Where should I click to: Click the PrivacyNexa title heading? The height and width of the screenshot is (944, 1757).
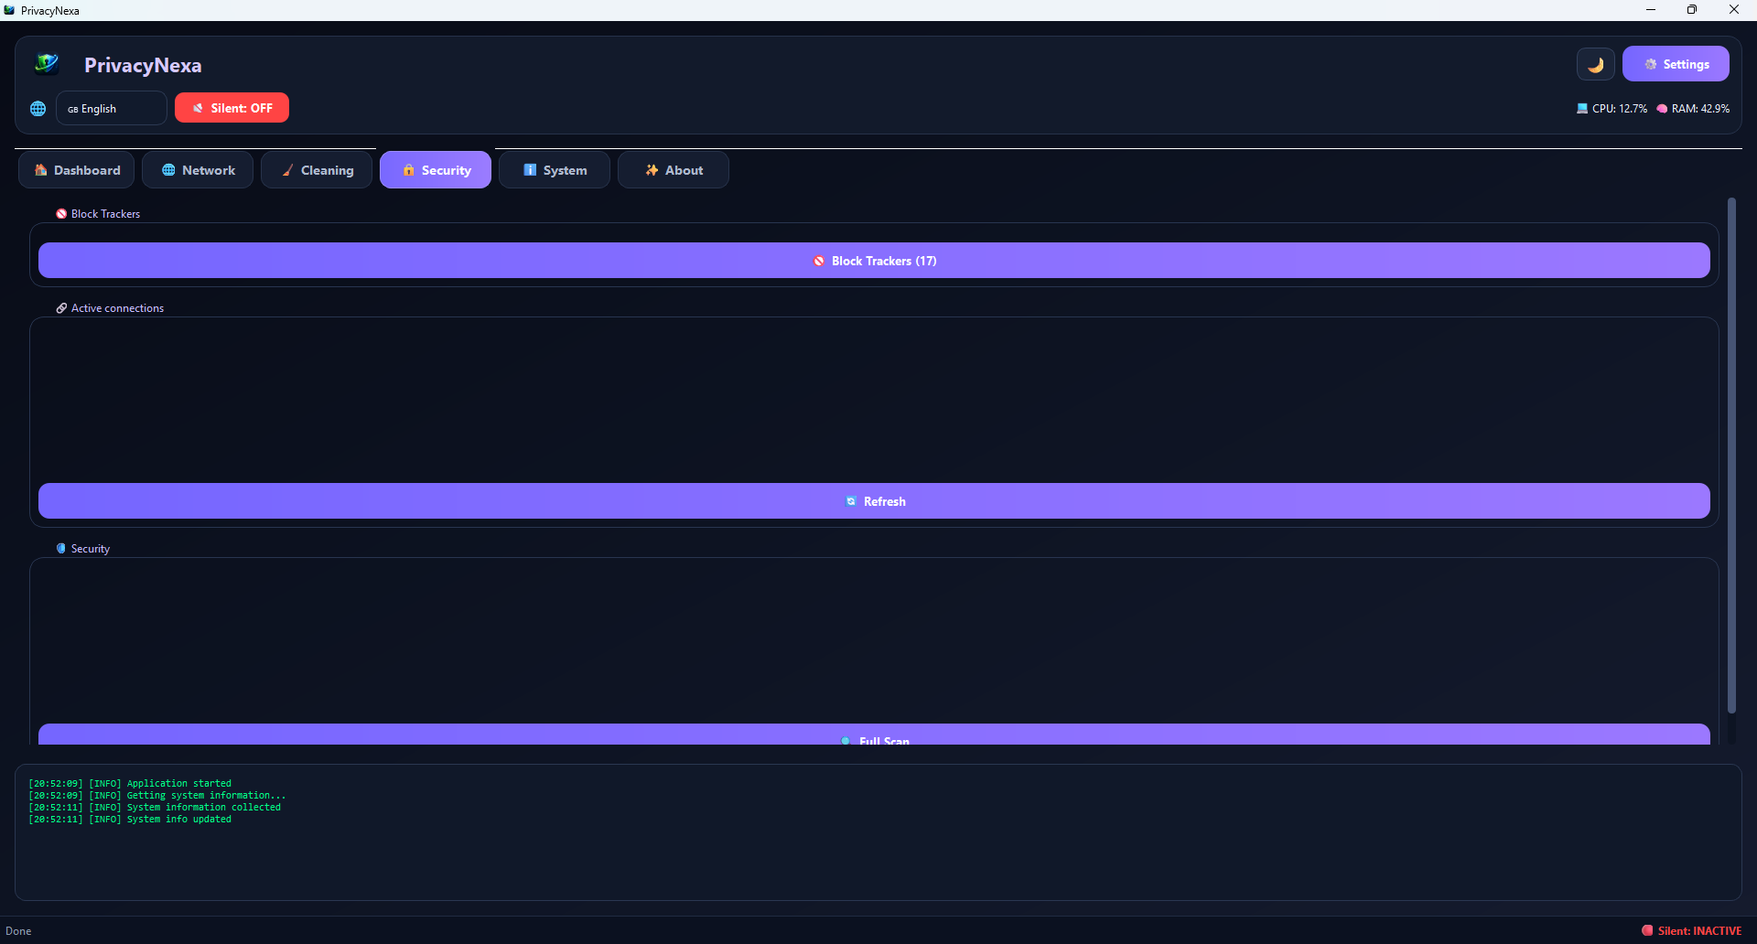[x=143, y=65]
